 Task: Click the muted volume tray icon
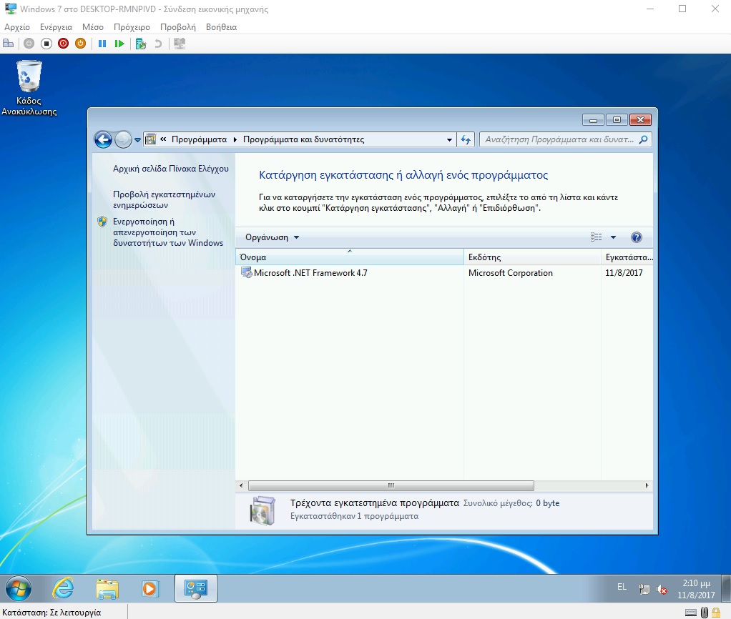coord(662,589)
